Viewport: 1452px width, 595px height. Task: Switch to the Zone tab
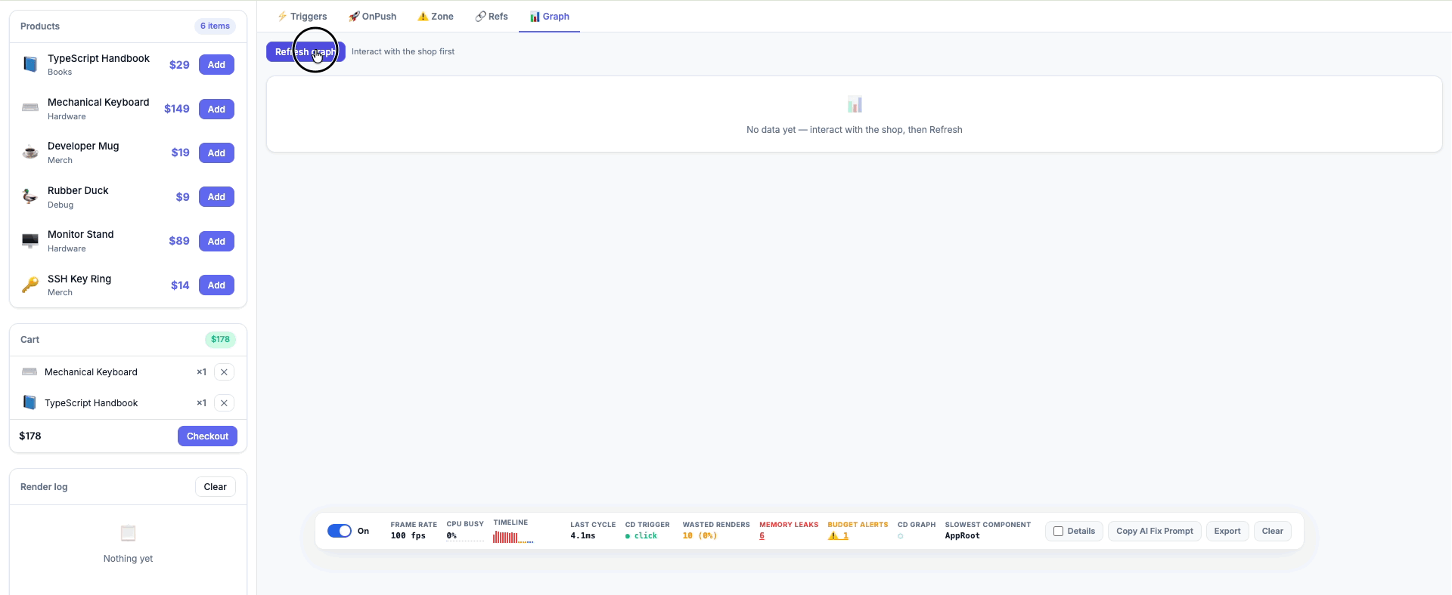click(x=436, y=16)
